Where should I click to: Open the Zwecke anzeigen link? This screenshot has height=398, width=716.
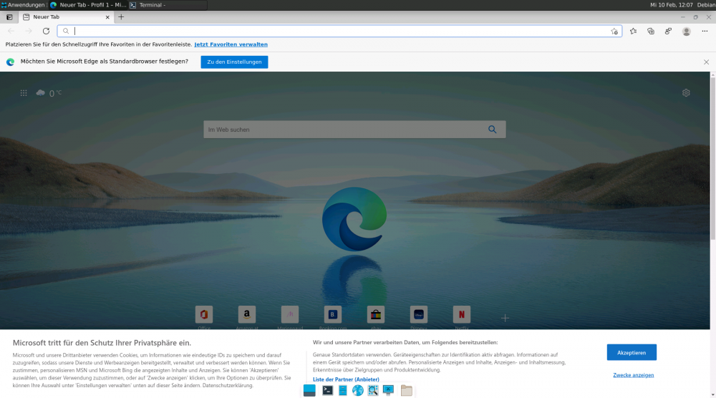click(633, 375)
